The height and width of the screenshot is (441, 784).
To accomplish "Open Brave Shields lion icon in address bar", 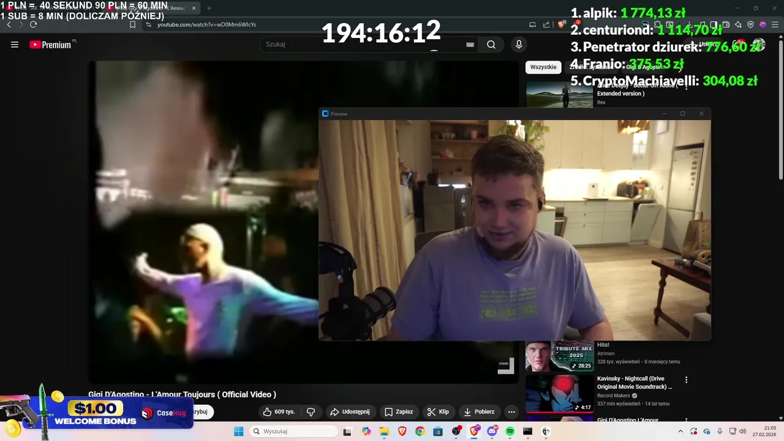I will pyautogui.click(x=560, y=24).
